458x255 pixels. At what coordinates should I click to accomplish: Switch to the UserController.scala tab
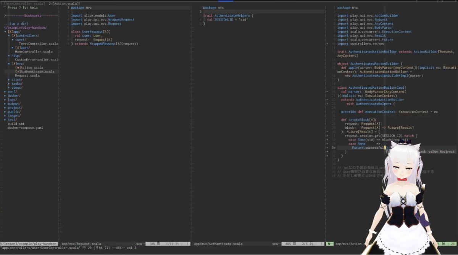tap(24, 3)
